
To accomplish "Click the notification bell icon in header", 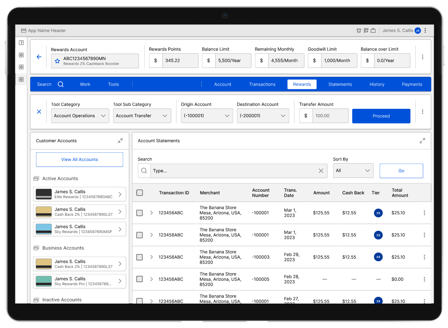I will [x=359, y=31].
